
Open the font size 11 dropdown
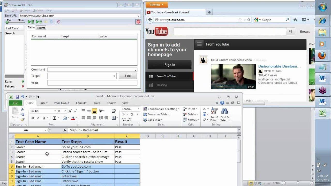click(65, 111)
